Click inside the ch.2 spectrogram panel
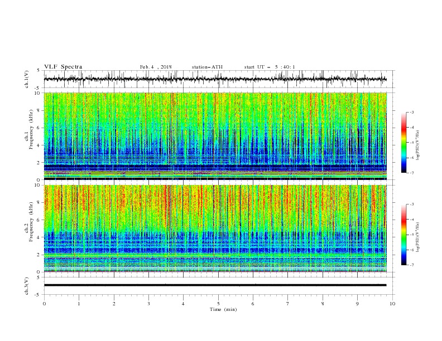Screen dimensions: 442x341 point(215,228)
